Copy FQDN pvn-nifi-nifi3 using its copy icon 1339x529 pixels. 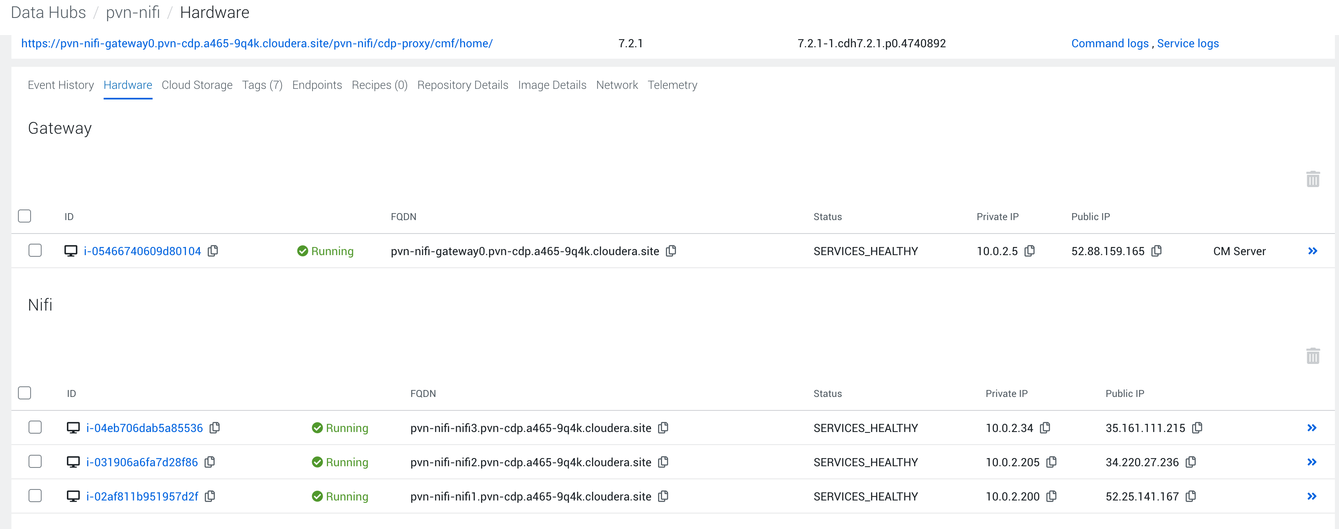663,428
